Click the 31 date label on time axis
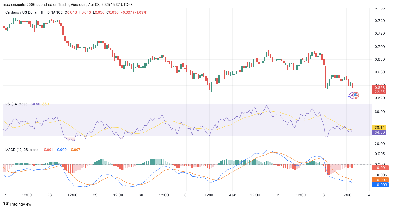This screenshot has width=393, height=209. click(187, 195)
